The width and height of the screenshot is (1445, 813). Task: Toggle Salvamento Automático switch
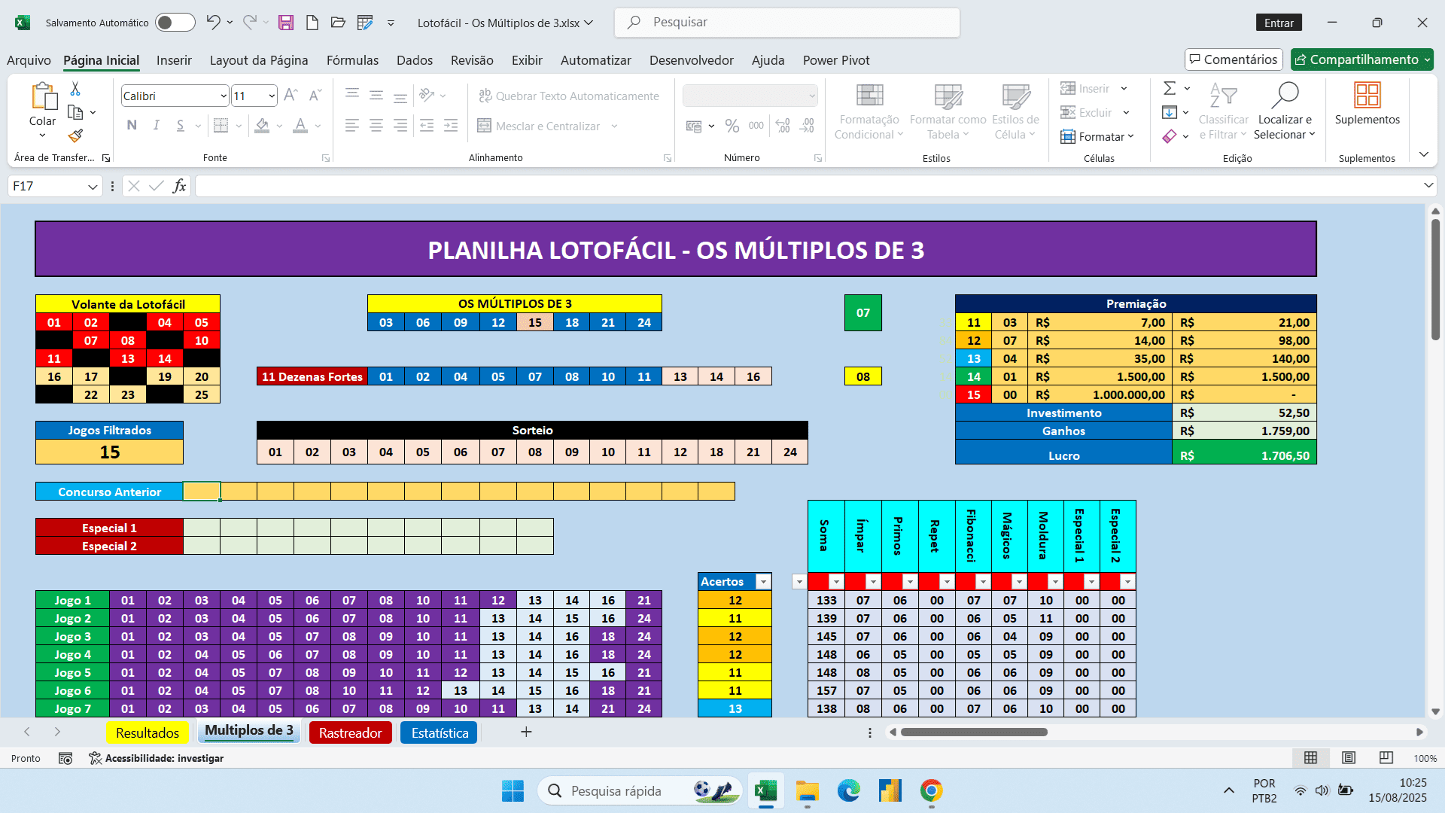pos(175,23)
